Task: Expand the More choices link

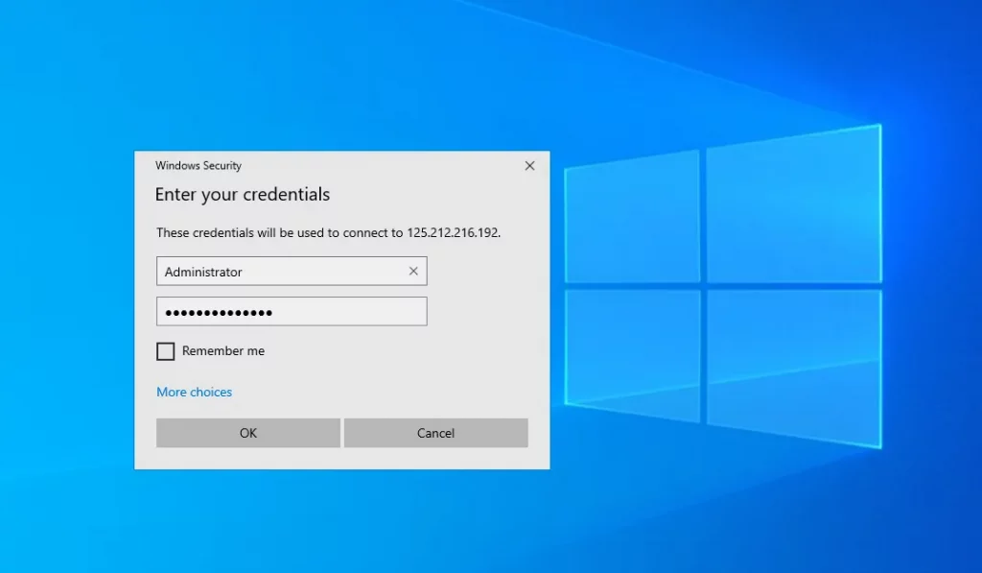Action: point(194,392)
